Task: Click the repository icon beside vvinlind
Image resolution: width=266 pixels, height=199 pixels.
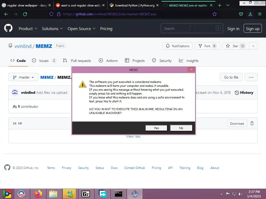Action: pos(10,46)
